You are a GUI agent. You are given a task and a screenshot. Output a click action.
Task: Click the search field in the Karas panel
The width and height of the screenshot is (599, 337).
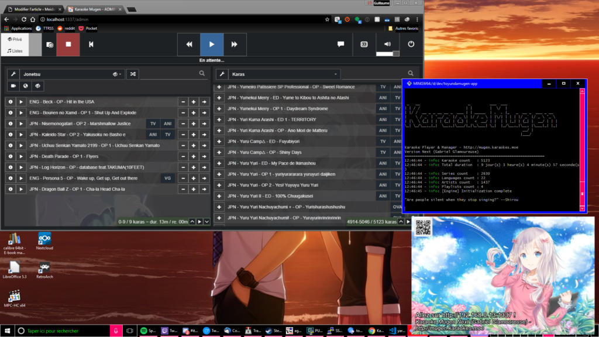tap(373, 74)
